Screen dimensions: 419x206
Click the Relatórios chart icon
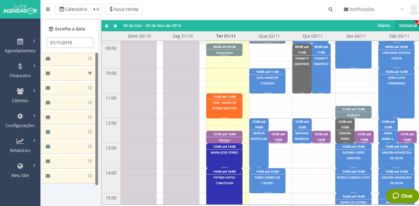[20, 141]
